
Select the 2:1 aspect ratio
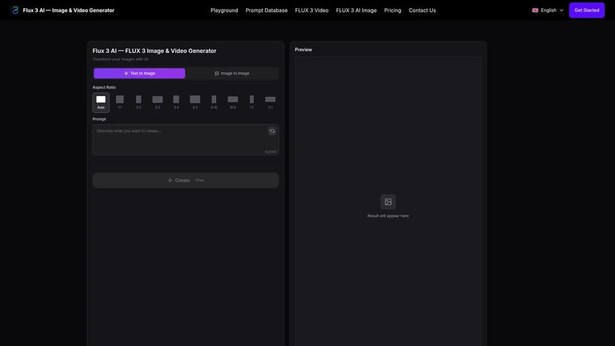coord(270,102)
